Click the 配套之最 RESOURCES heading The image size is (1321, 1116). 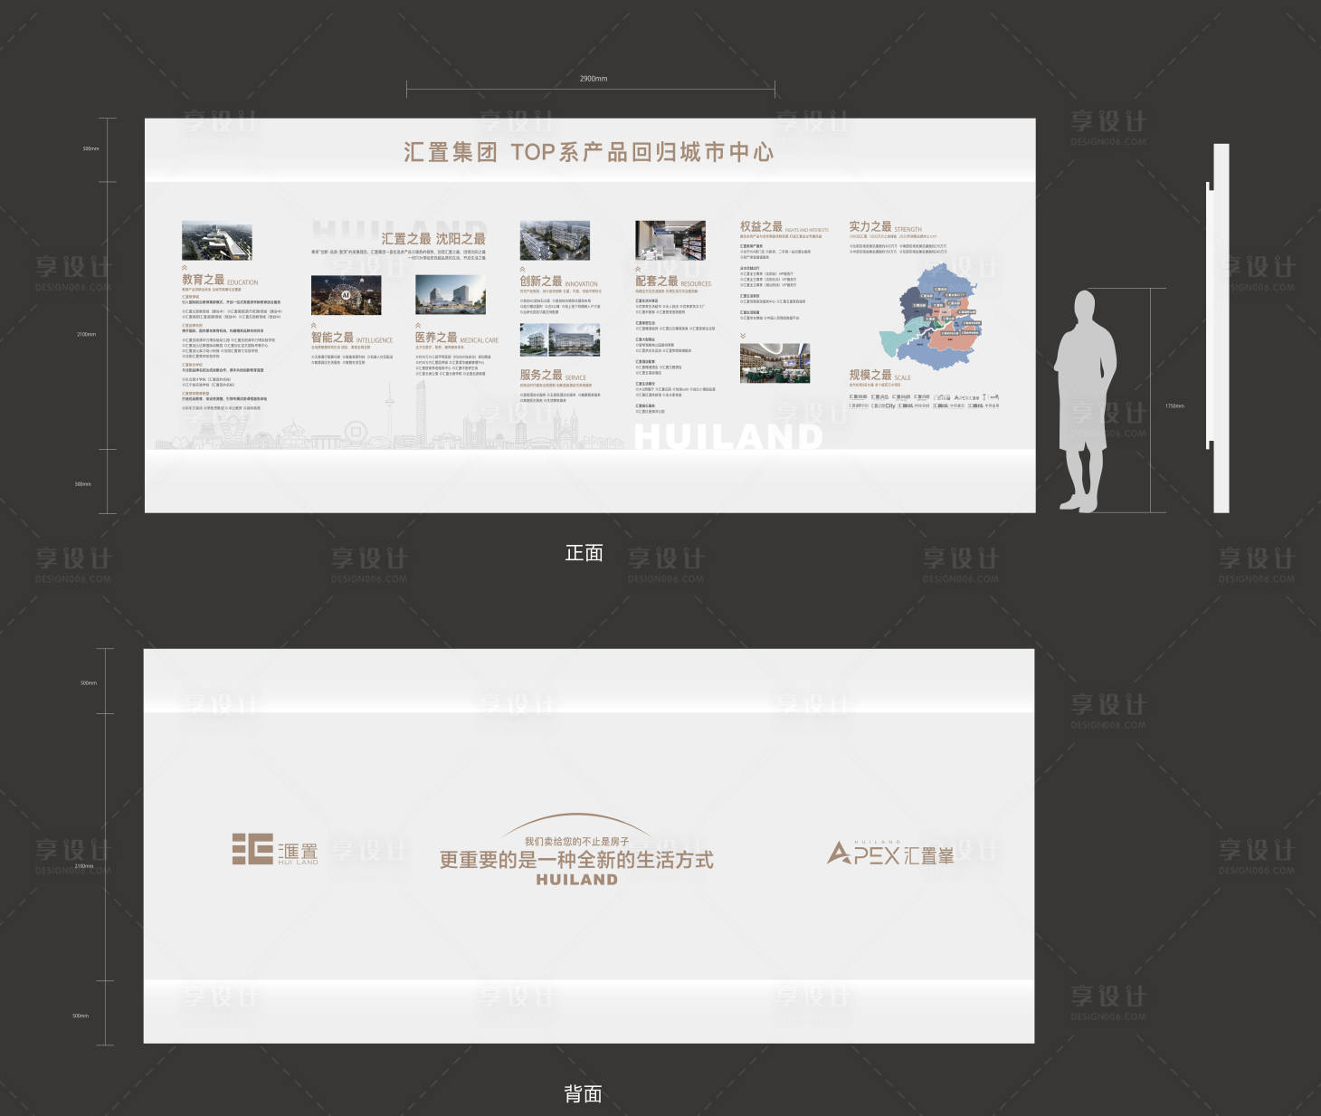[x=673, y=281]
